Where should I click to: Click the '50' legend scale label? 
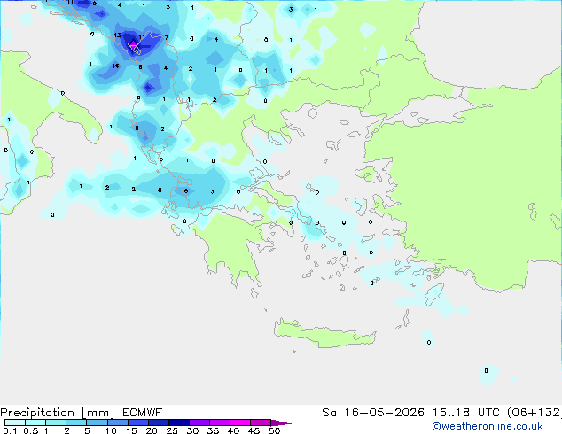click(274, 430)
